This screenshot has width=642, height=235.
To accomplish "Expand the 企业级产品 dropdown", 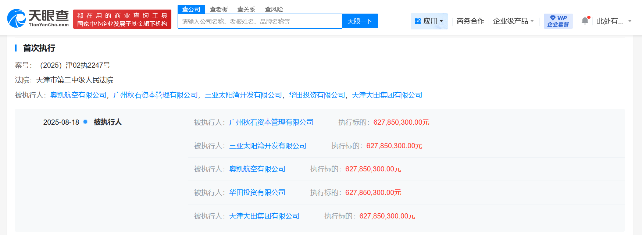I will [513, 21].
